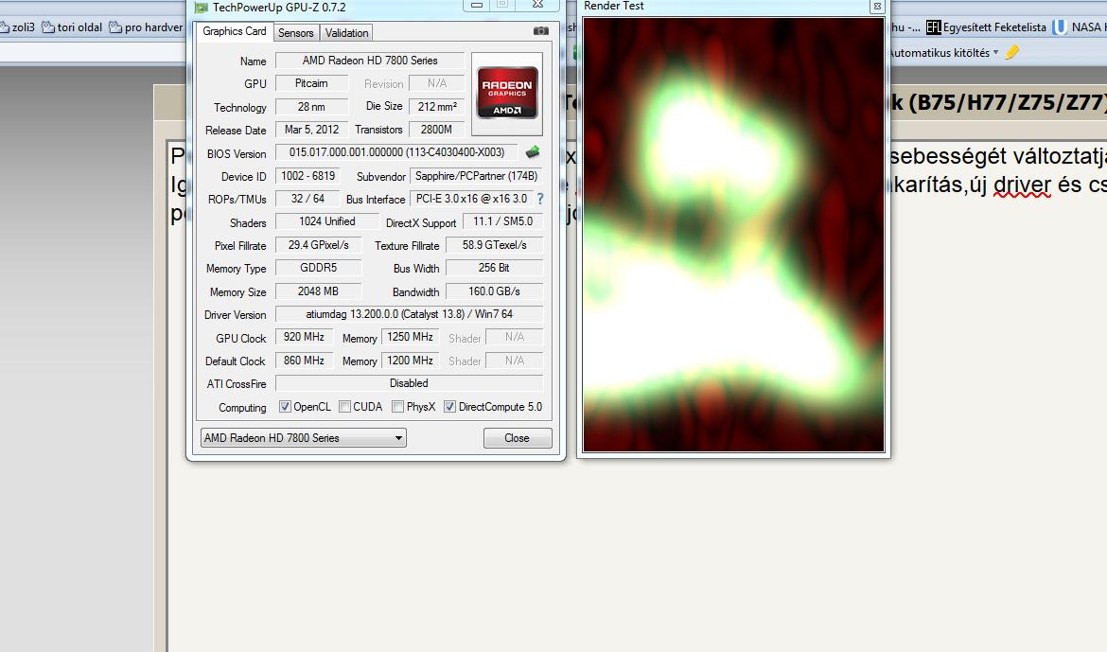Click the GPU field showing Pitcairn
Viewport: 1107px width, 652px height.
click(x=311, y=83)
